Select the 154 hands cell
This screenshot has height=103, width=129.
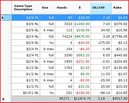click(64, 49)
